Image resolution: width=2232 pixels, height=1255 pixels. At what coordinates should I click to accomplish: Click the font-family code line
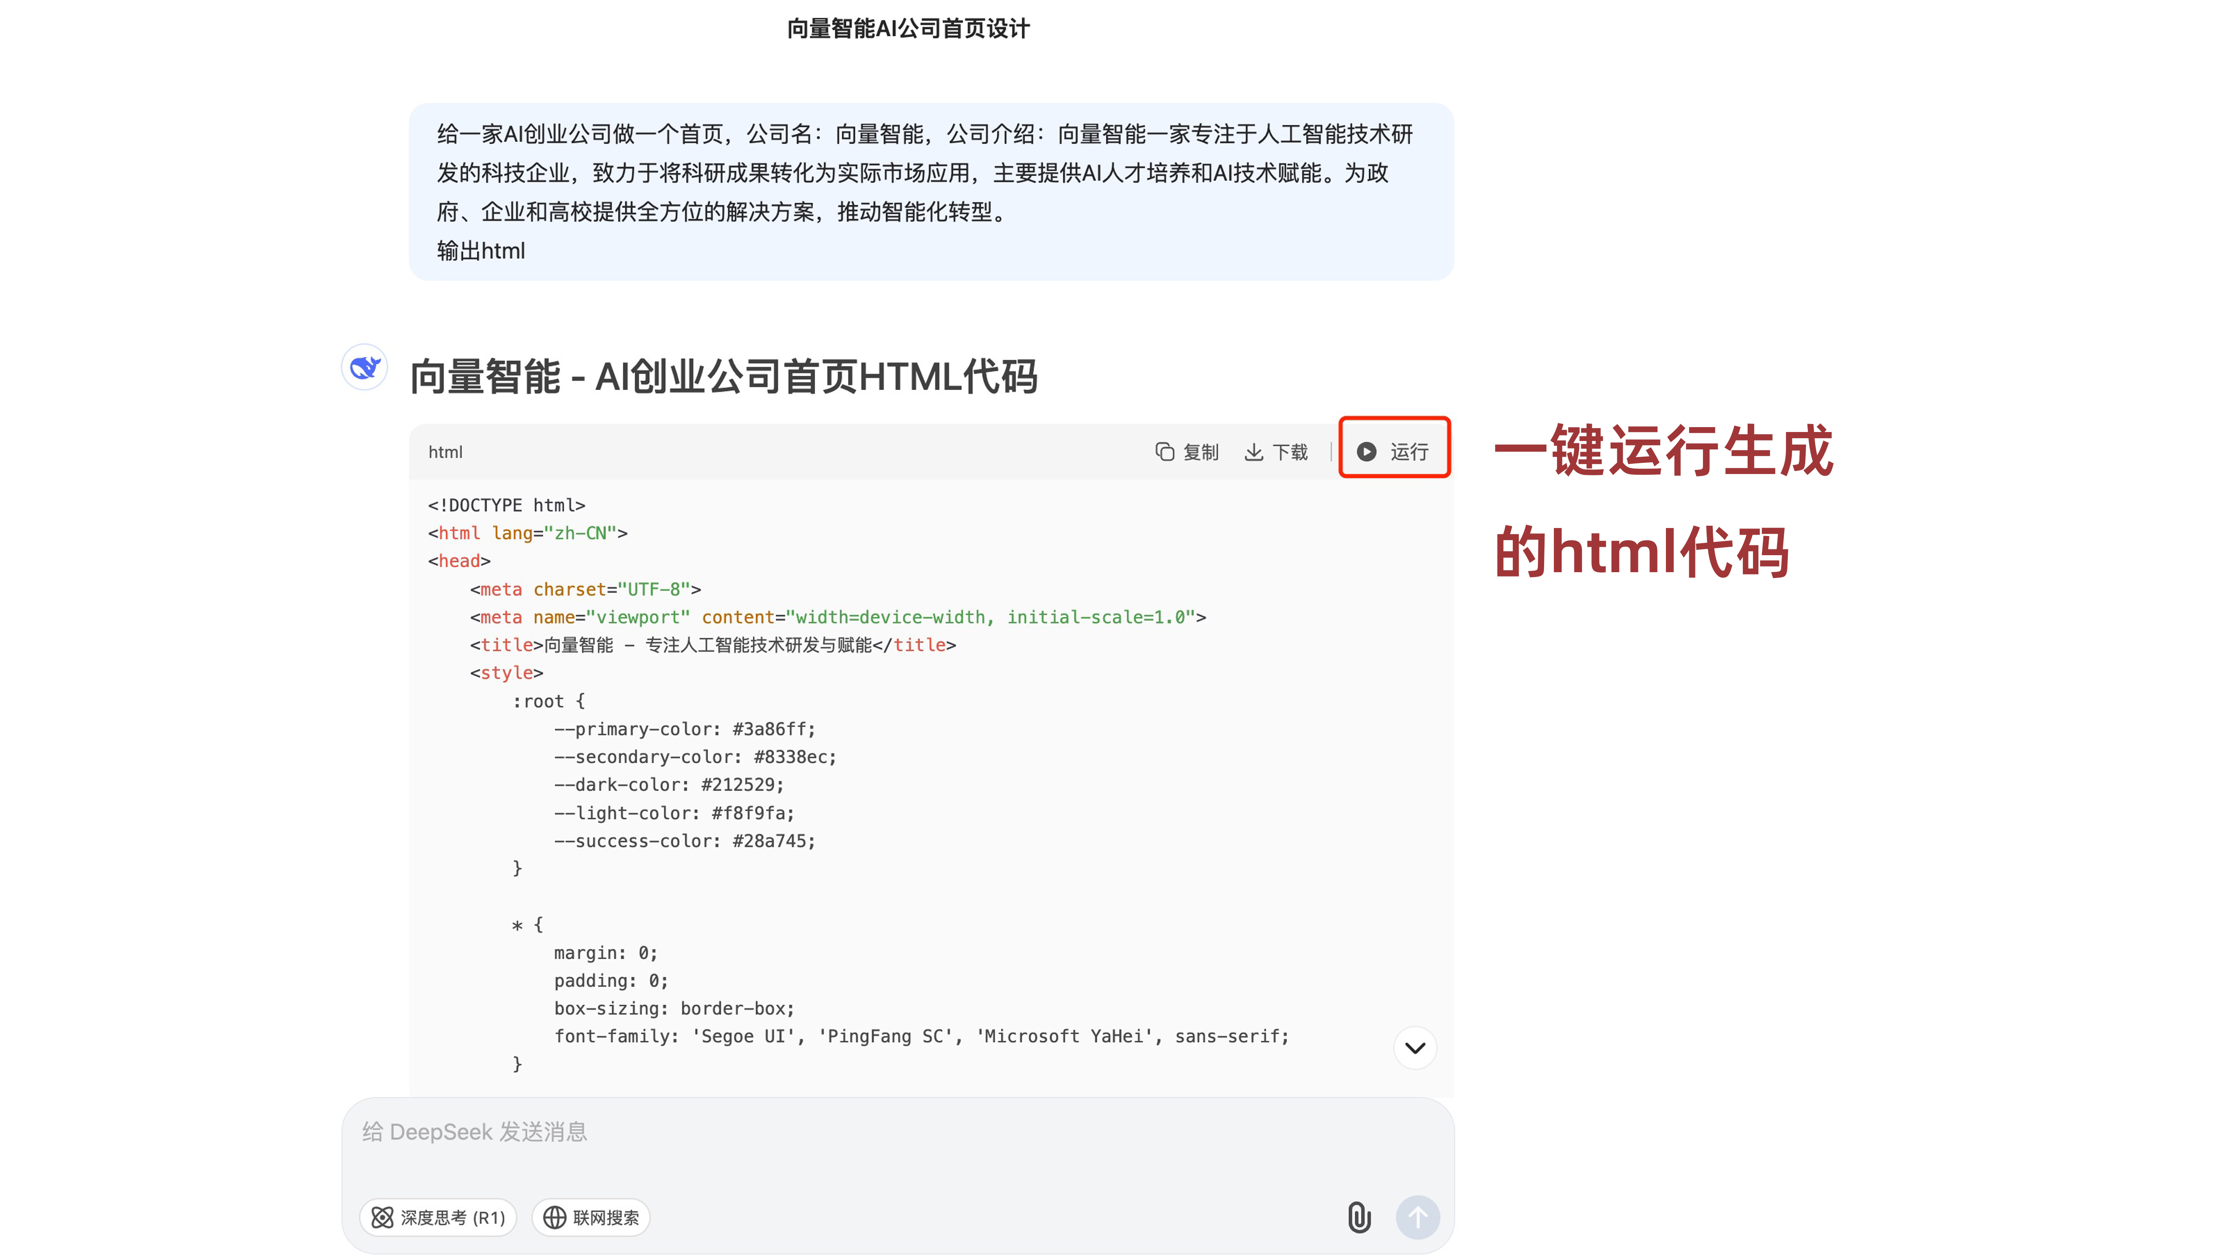(922, 1037)
